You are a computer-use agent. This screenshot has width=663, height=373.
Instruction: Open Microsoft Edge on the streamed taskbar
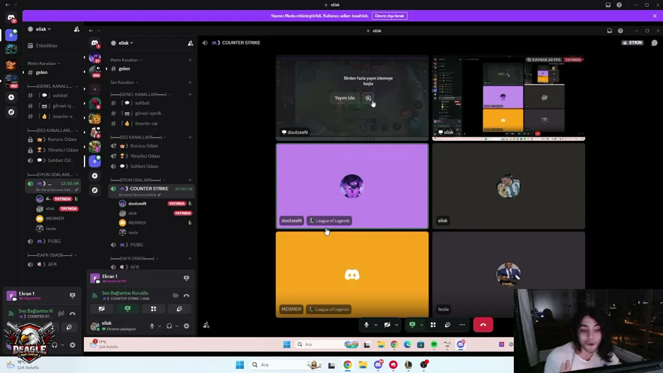tap(407, 345)
